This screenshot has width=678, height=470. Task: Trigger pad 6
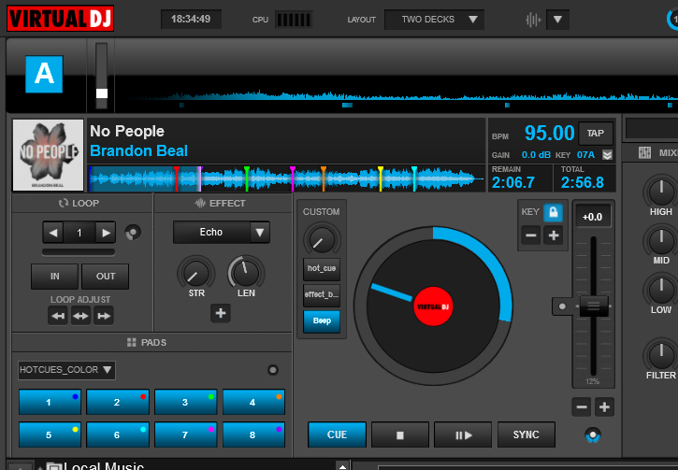118,434
